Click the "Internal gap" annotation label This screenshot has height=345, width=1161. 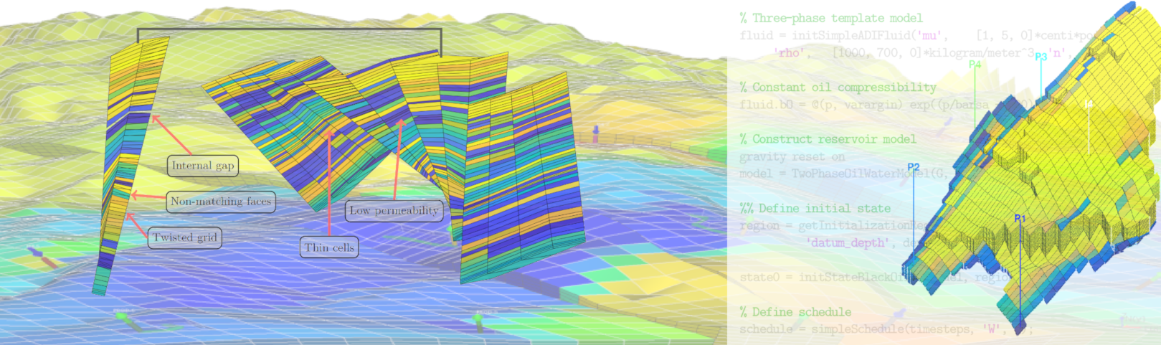[x=203, y=166]
